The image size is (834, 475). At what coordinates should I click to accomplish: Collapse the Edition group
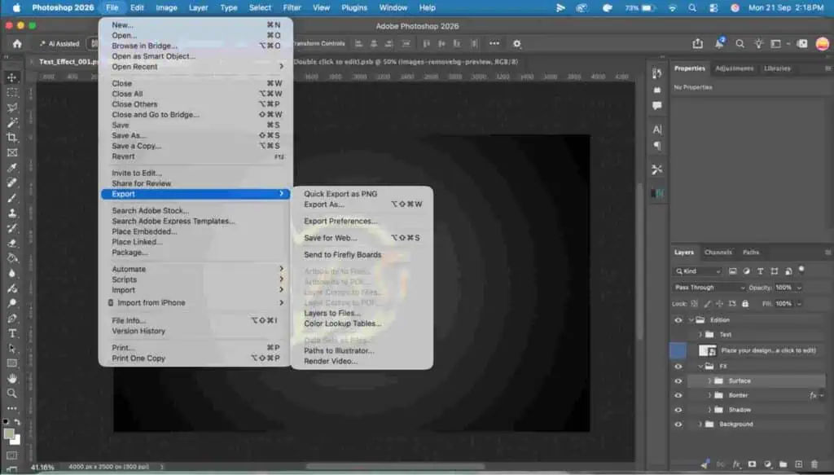pos(691,320)
